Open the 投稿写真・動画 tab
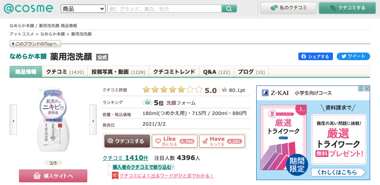This screenshot has width=380, height=185. (118, 72)
